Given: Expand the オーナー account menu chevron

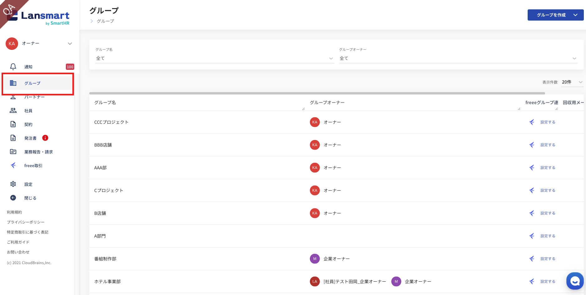Looking at the screenshot, I should coord(70,44).
